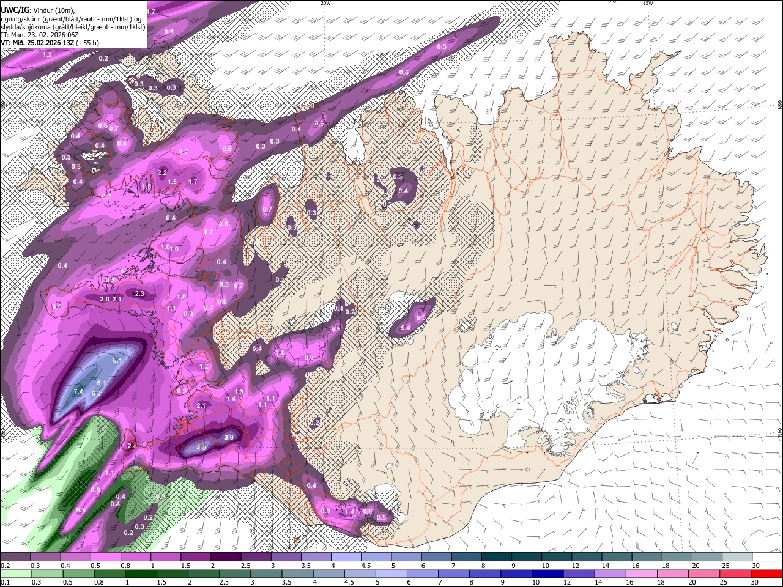Click the 3.8 precipitation value
Screen dimensions: 783x587
pyautogui.click(x=229, y=437)
